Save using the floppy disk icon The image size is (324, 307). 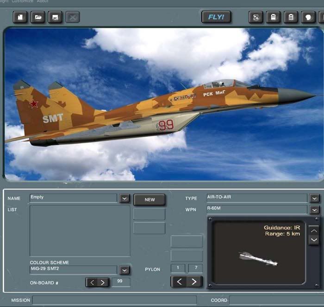click(55, 17)
